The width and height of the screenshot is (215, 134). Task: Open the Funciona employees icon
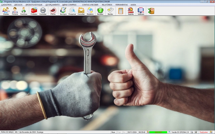[24, 11]
